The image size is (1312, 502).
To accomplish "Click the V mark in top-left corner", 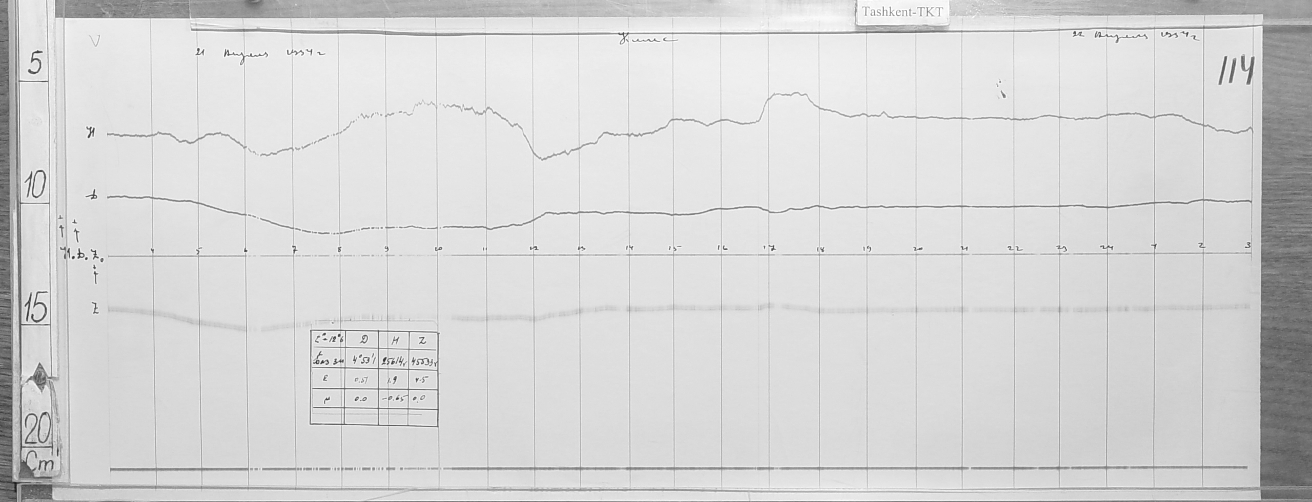I will [x=94, y=40].
